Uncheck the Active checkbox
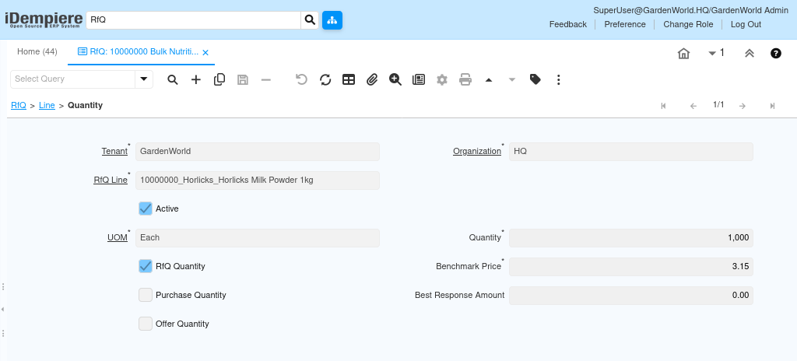This screenshot has height=361, width=797. (146, 209)
